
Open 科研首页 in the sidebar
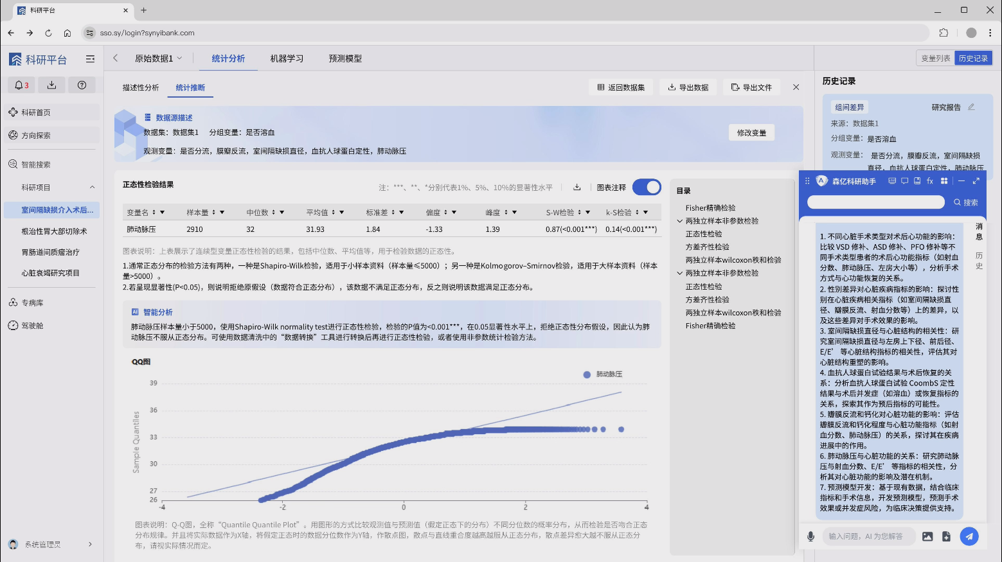(52, 112)
